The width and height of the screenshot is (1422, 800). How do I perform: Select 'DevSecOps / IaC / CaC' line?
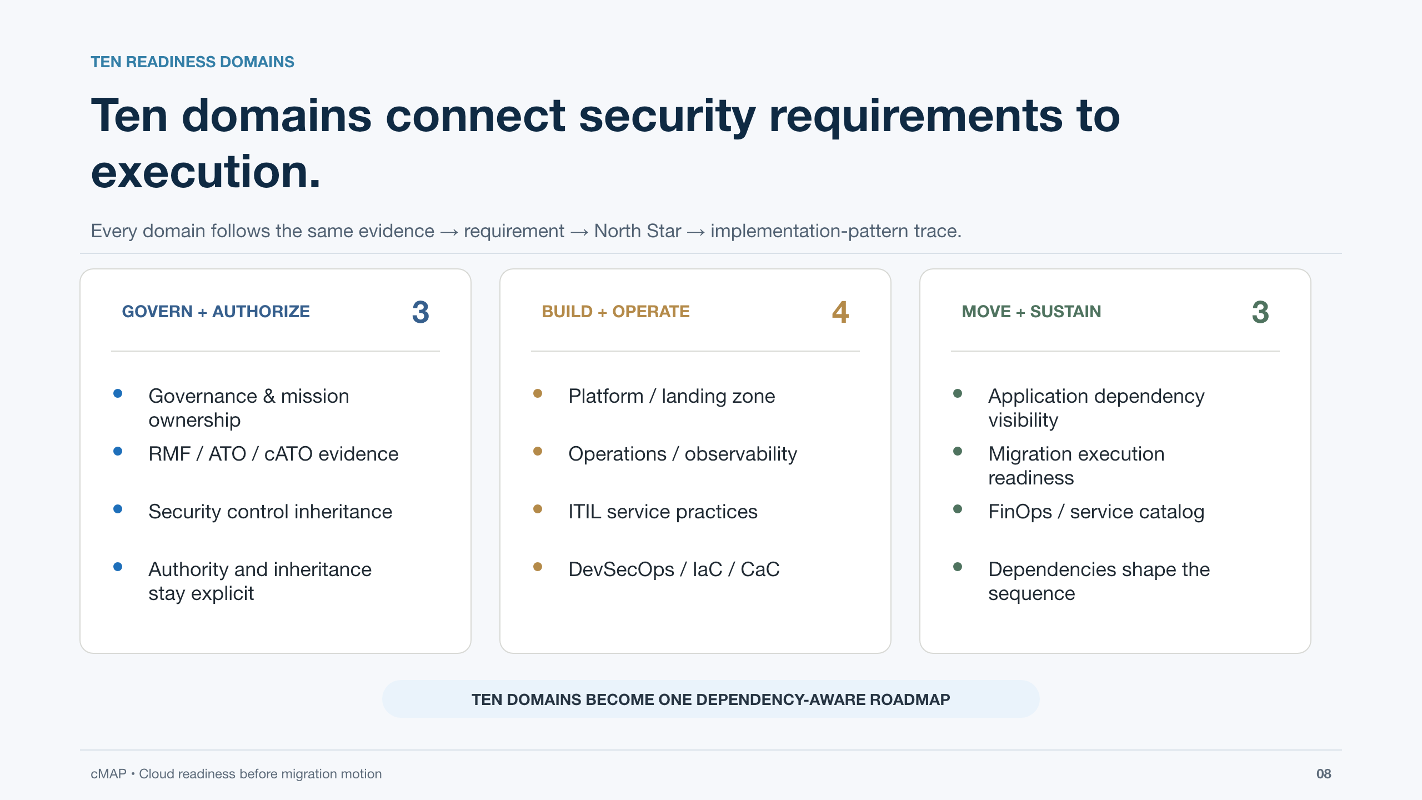(x=674, y=569)
